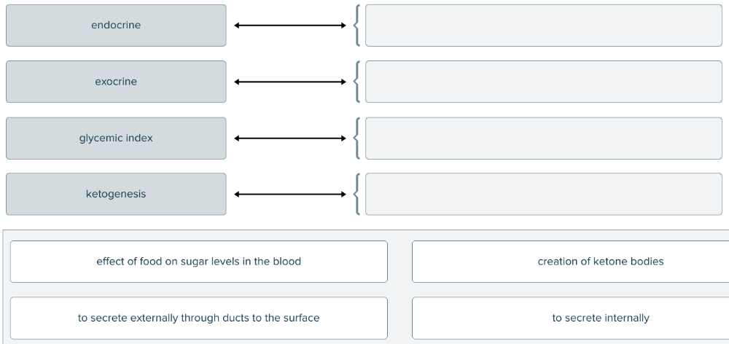The height and width of the screenshot is (344, 729).
Task: Click the curly brace in the endocrine row
Action: (x=356, y=26)
